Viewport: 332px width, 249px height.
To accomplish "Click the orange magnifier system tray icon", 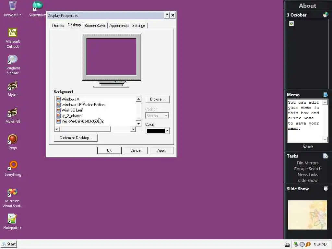I will coord(308,244).
